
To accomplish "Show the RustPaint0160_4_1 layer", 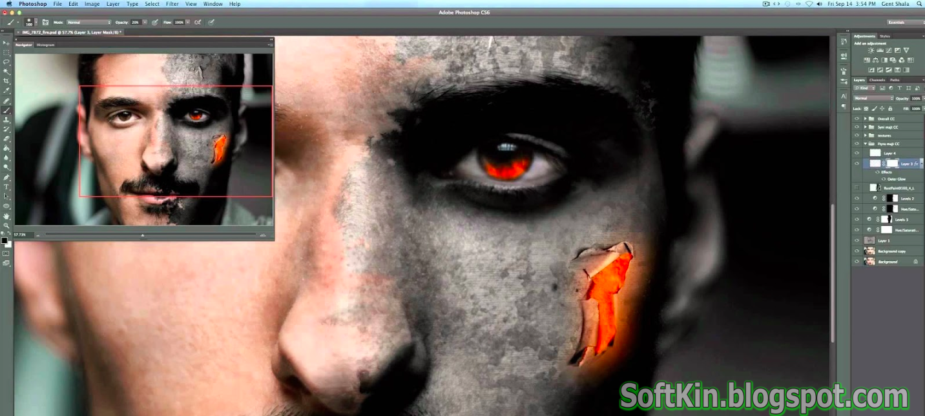I will 855,187.
